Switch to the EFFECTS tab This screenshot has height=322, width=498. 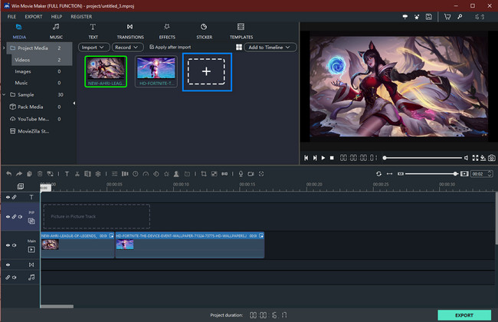tap(167, 31)
